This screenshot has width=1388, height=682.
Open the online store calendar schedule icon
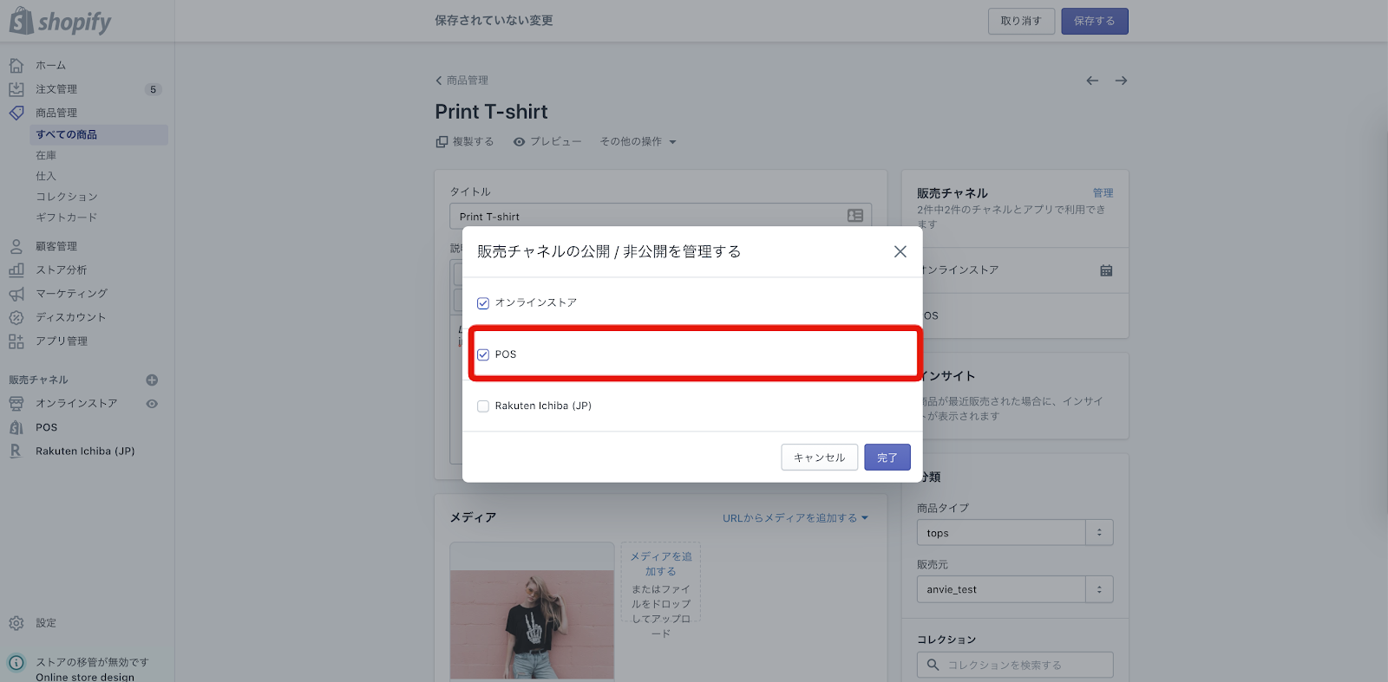(x=1106, y=270)
